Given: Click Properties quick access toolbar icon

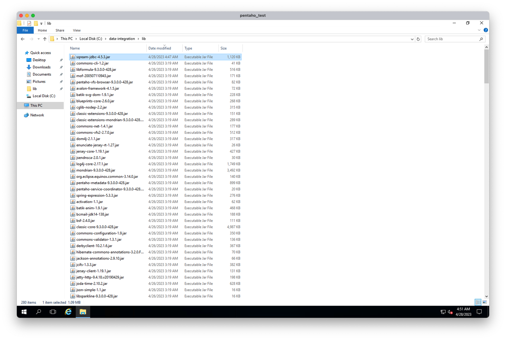Looking at the screenshot, I should click(29, 23).
